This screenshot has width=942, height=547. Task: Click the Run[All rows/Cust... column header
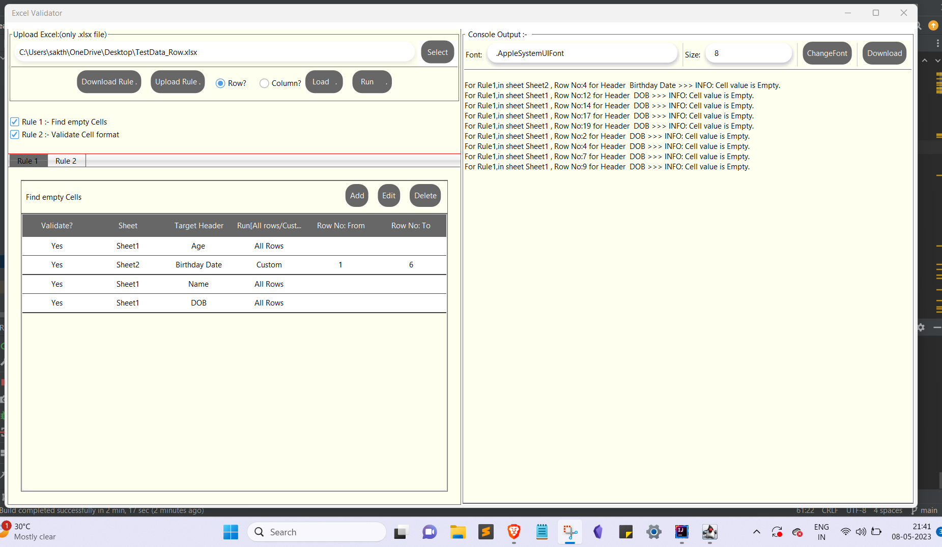269,226
